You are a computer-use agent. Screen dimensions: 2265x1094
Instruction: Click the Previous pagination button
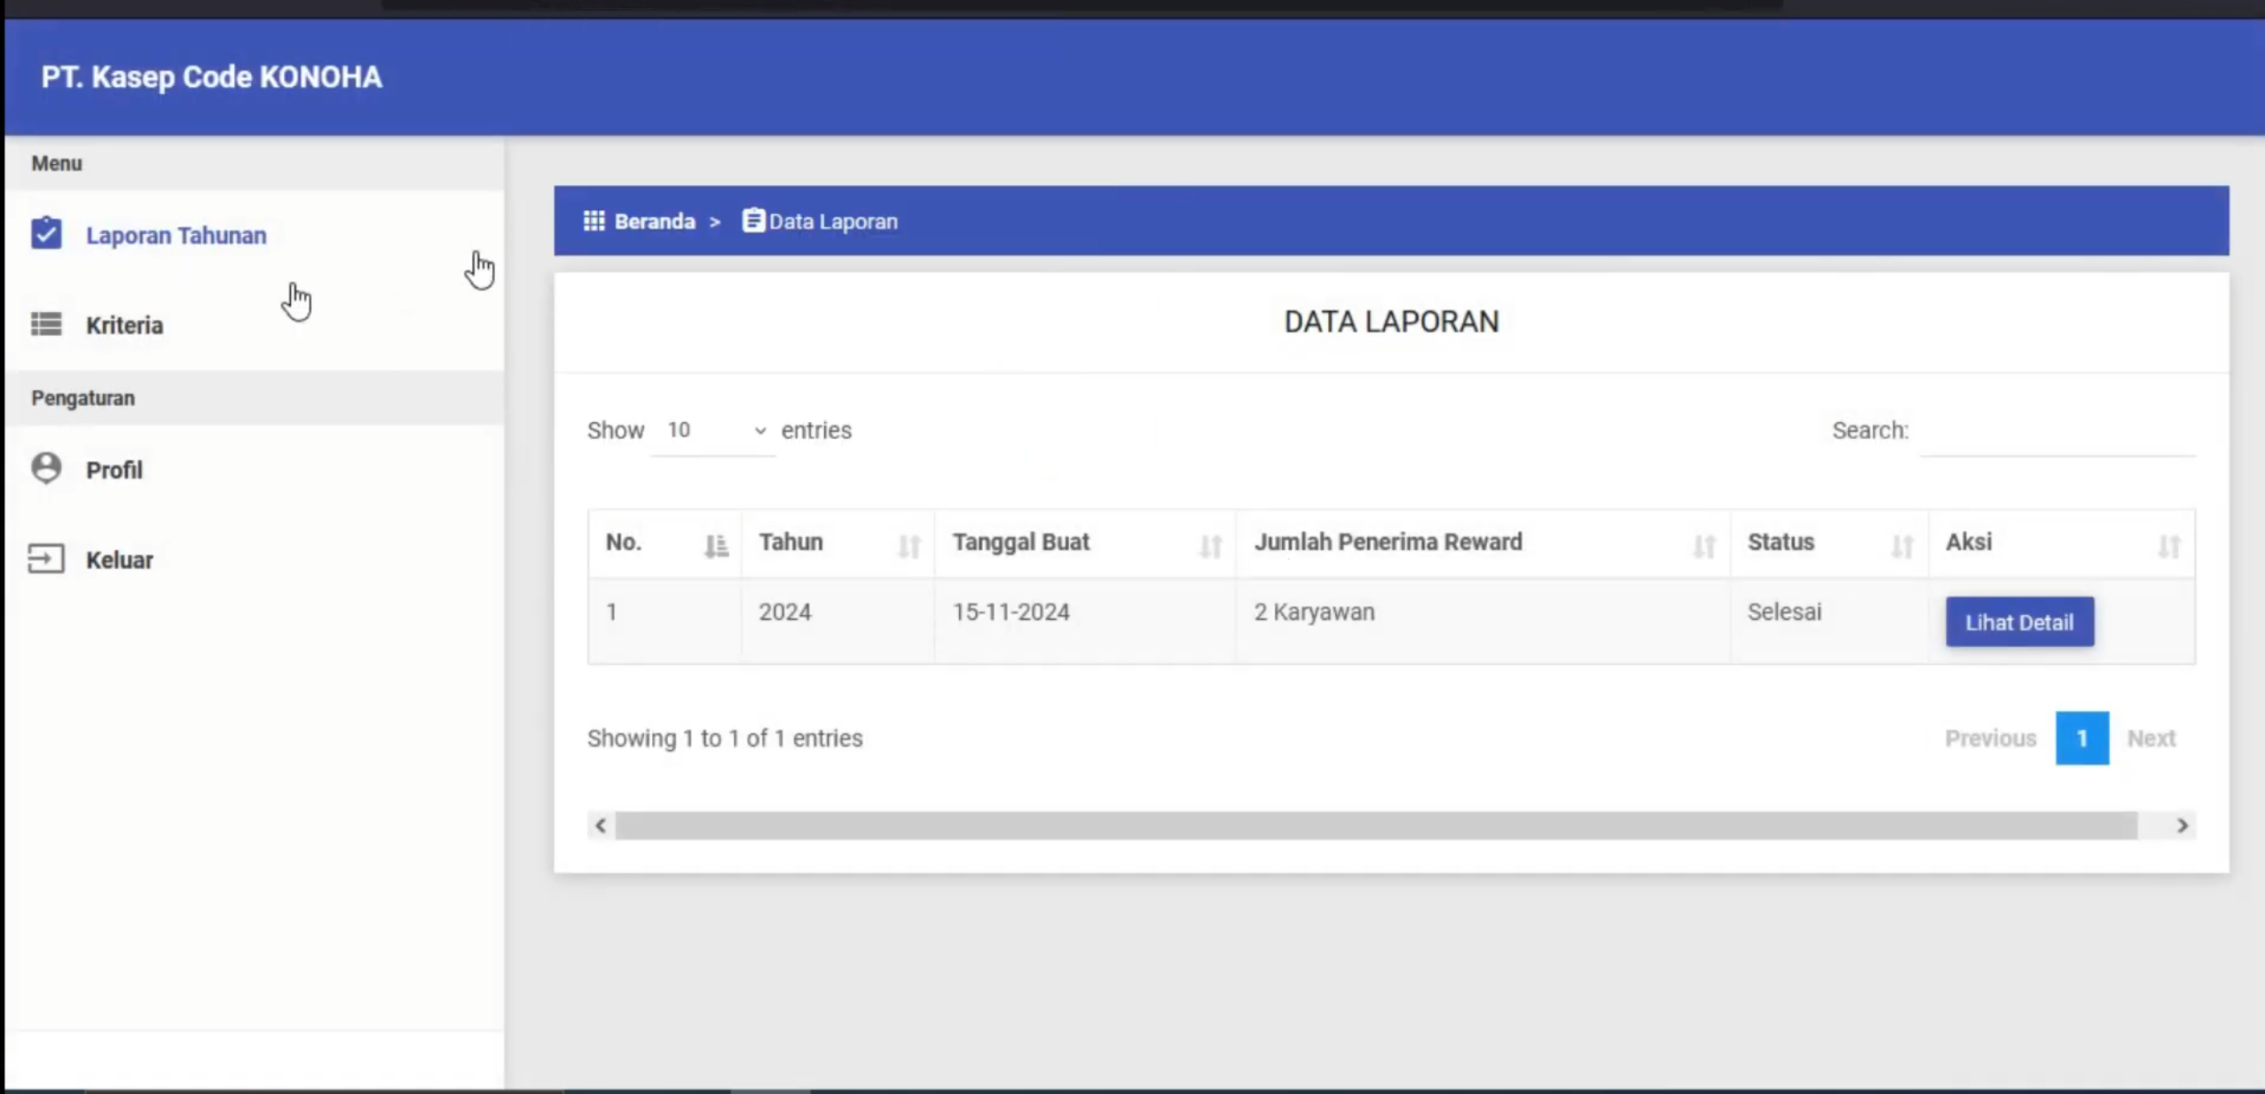pos(1990,738)
